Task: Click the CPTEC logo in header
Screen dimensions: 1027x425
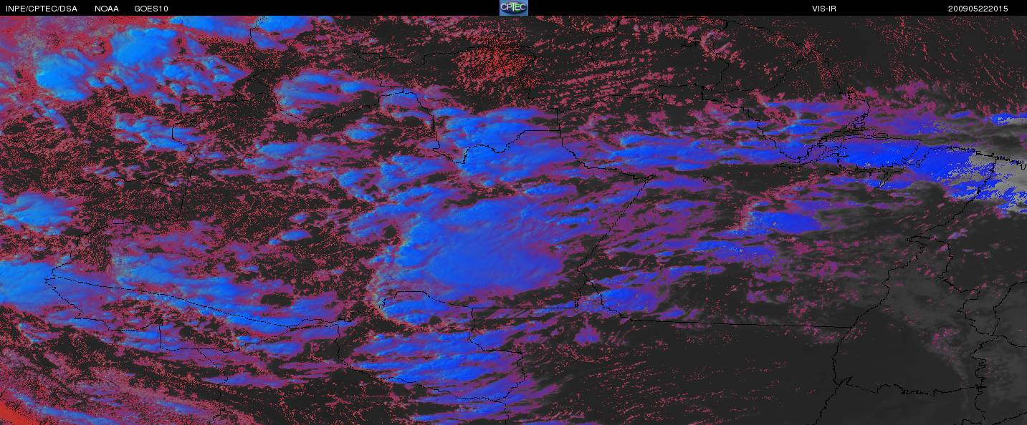Action: [x=513, y=8]
